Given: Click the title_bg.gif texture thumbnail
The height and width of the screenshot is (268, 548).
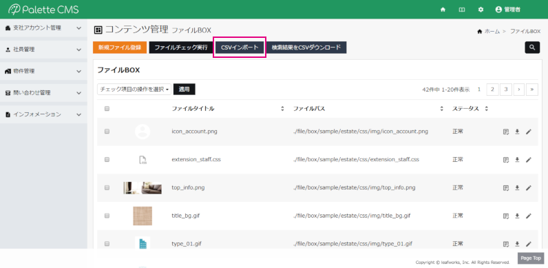Looking at the screenshot, I should point(143,216).
